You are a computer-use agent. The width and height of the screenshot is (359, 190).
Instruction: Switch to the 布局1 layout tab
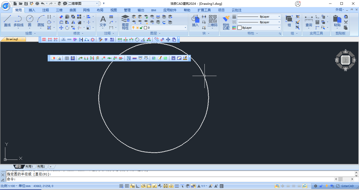coord(29,167)
